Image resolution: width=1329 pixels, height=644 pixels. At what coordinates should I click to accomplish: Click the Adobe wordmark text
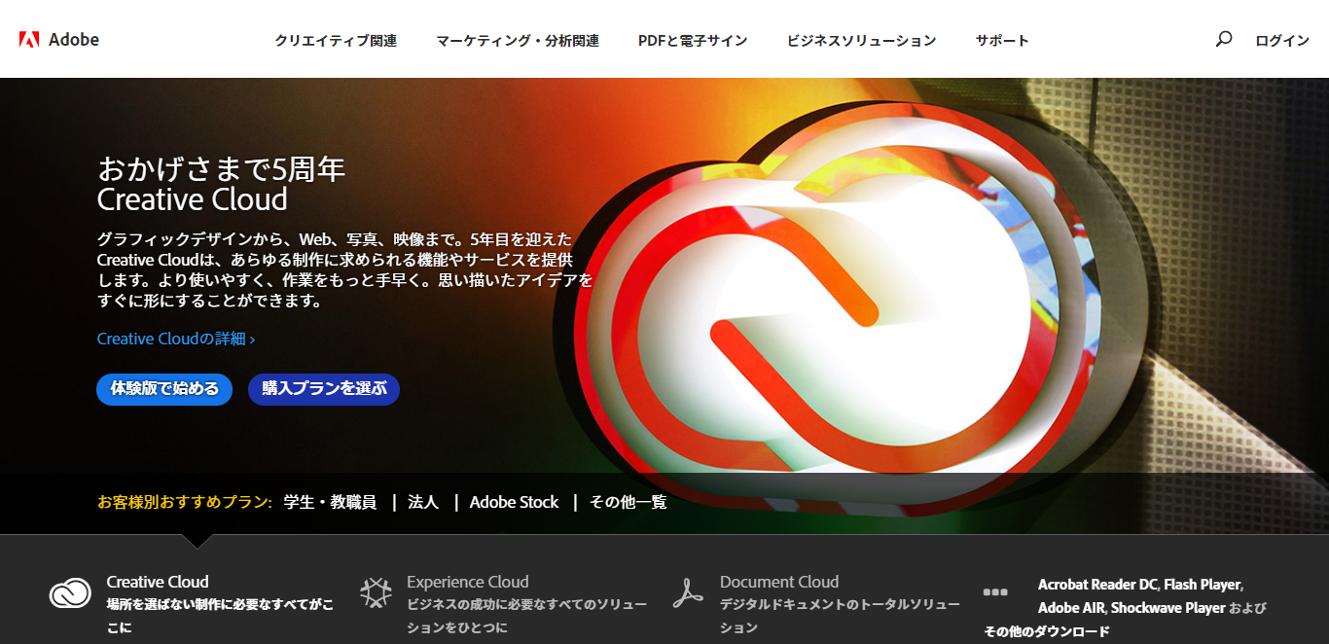point(74,40)
